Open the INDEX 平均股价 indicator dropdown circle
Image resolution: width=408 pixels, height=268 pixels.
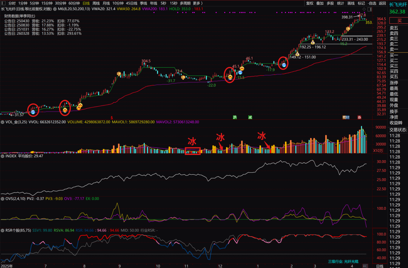pos(3,156)
